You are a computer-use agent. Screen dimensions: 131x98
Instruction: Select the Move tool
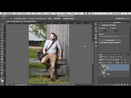click(2, 24)
